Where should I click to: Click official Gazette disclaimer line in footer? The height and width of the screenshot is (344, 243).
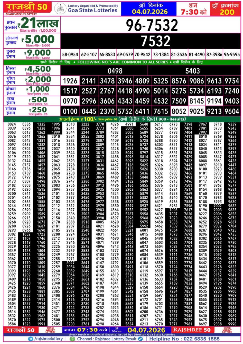click(x=122, y=334)
